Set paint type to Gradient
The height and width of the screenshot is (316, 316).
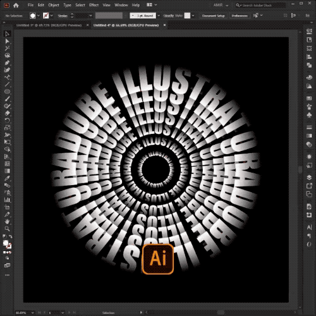click(x=7, y=252)
